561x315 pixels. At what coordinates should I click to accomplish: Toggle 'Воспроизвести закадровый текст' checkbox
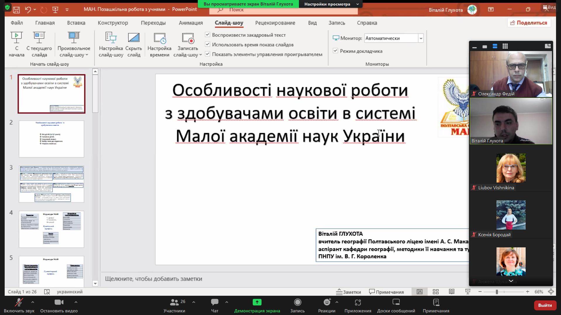pyautogui.click(x=207, y=35)
